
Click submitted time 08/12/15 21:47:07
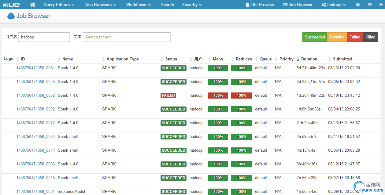click(x=344, y=164)
